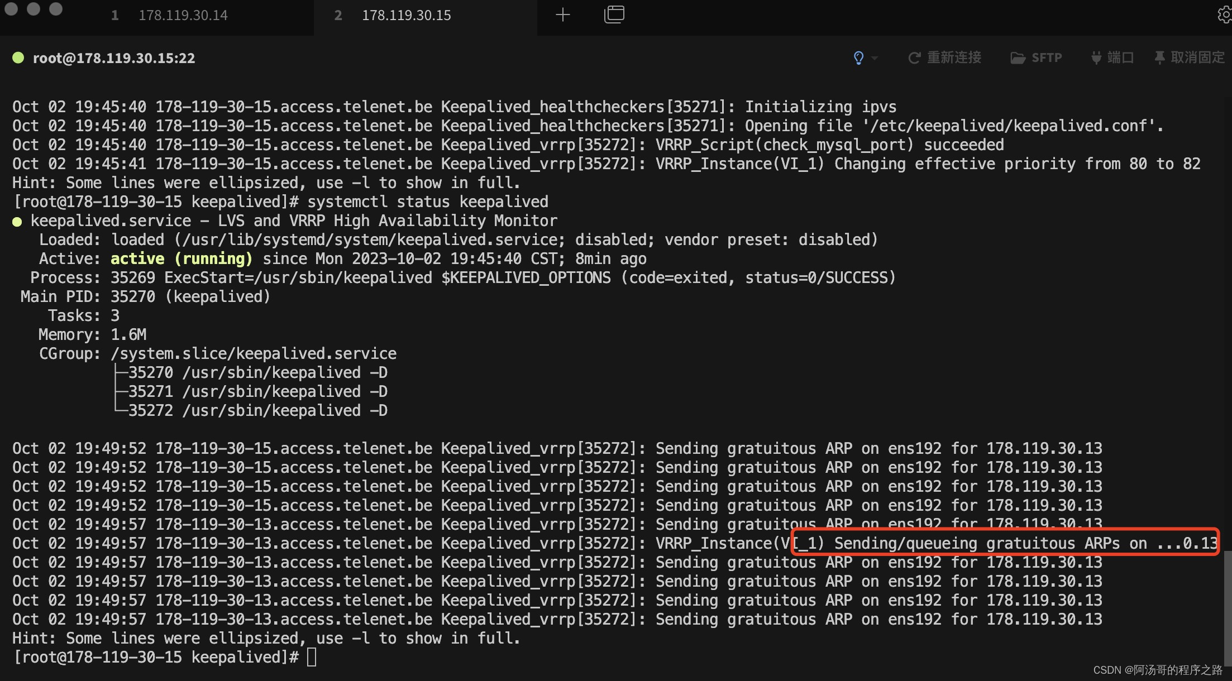Click '35271 /usr/sbin/keepalived -D' process line
Screen dimensions: 1232x681
(257, 391)
